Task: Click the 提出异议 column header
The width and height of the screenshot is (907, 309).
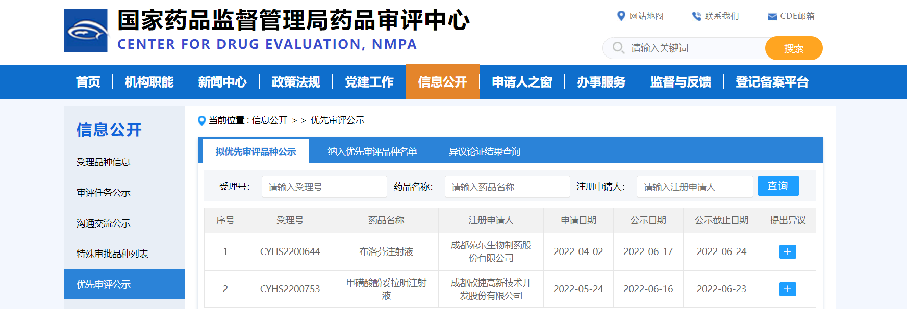Action: [x=788, y=220]
